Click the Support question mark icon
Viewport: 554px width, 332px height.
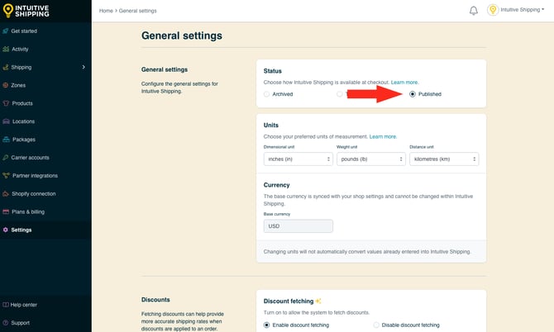6,323
